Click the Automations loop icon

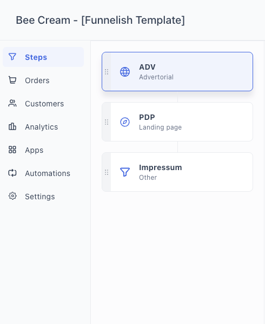coord(12,173)
